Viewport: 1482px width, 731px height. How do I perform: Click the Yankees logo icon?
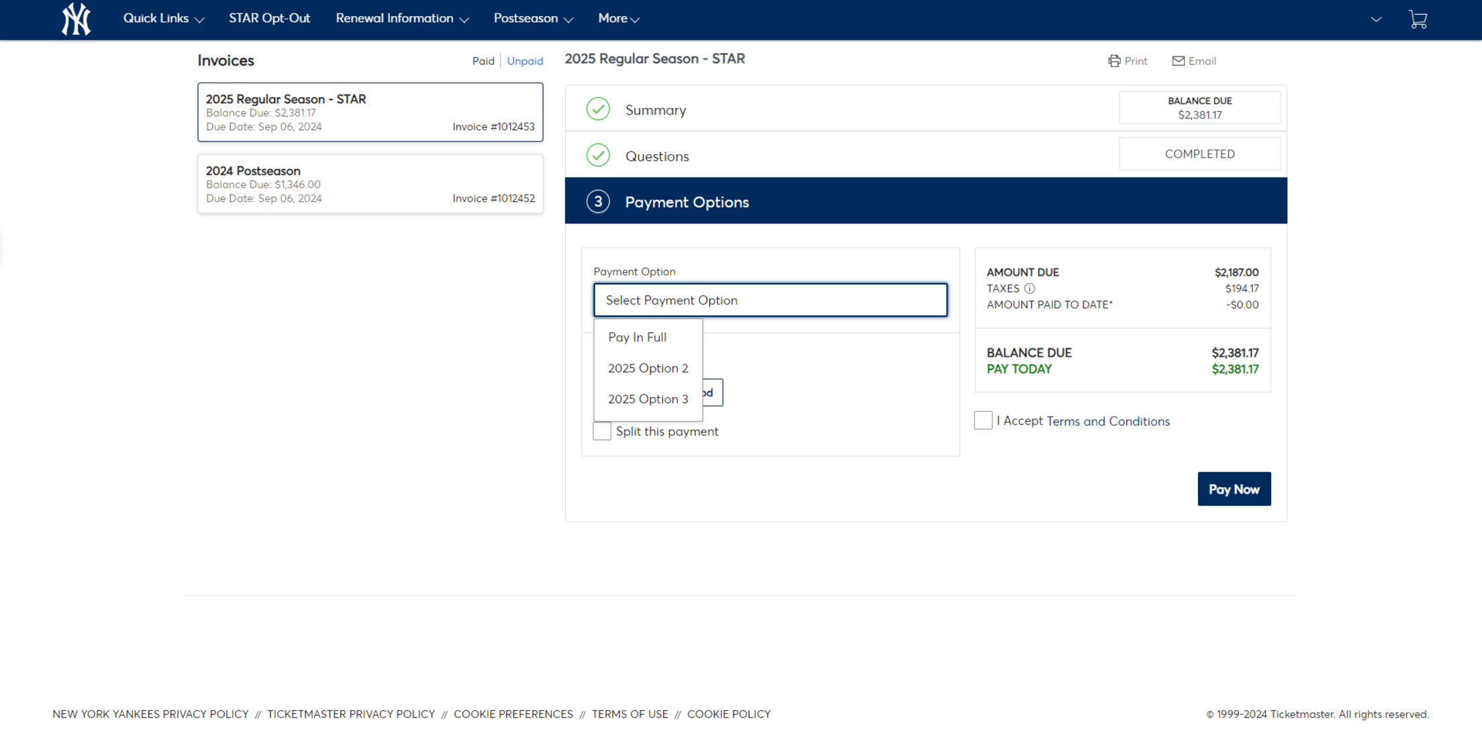[x=75, y=19]
